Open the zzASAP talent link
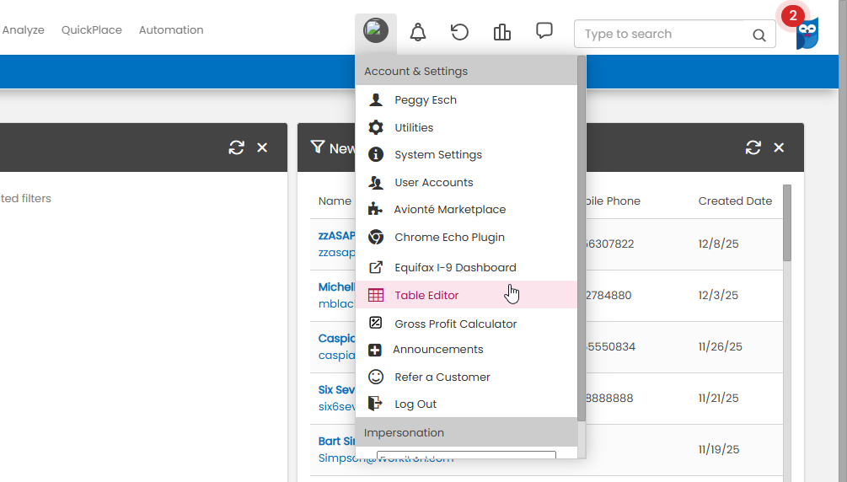Viewport: 847px width, 482px height. [336, 236]
